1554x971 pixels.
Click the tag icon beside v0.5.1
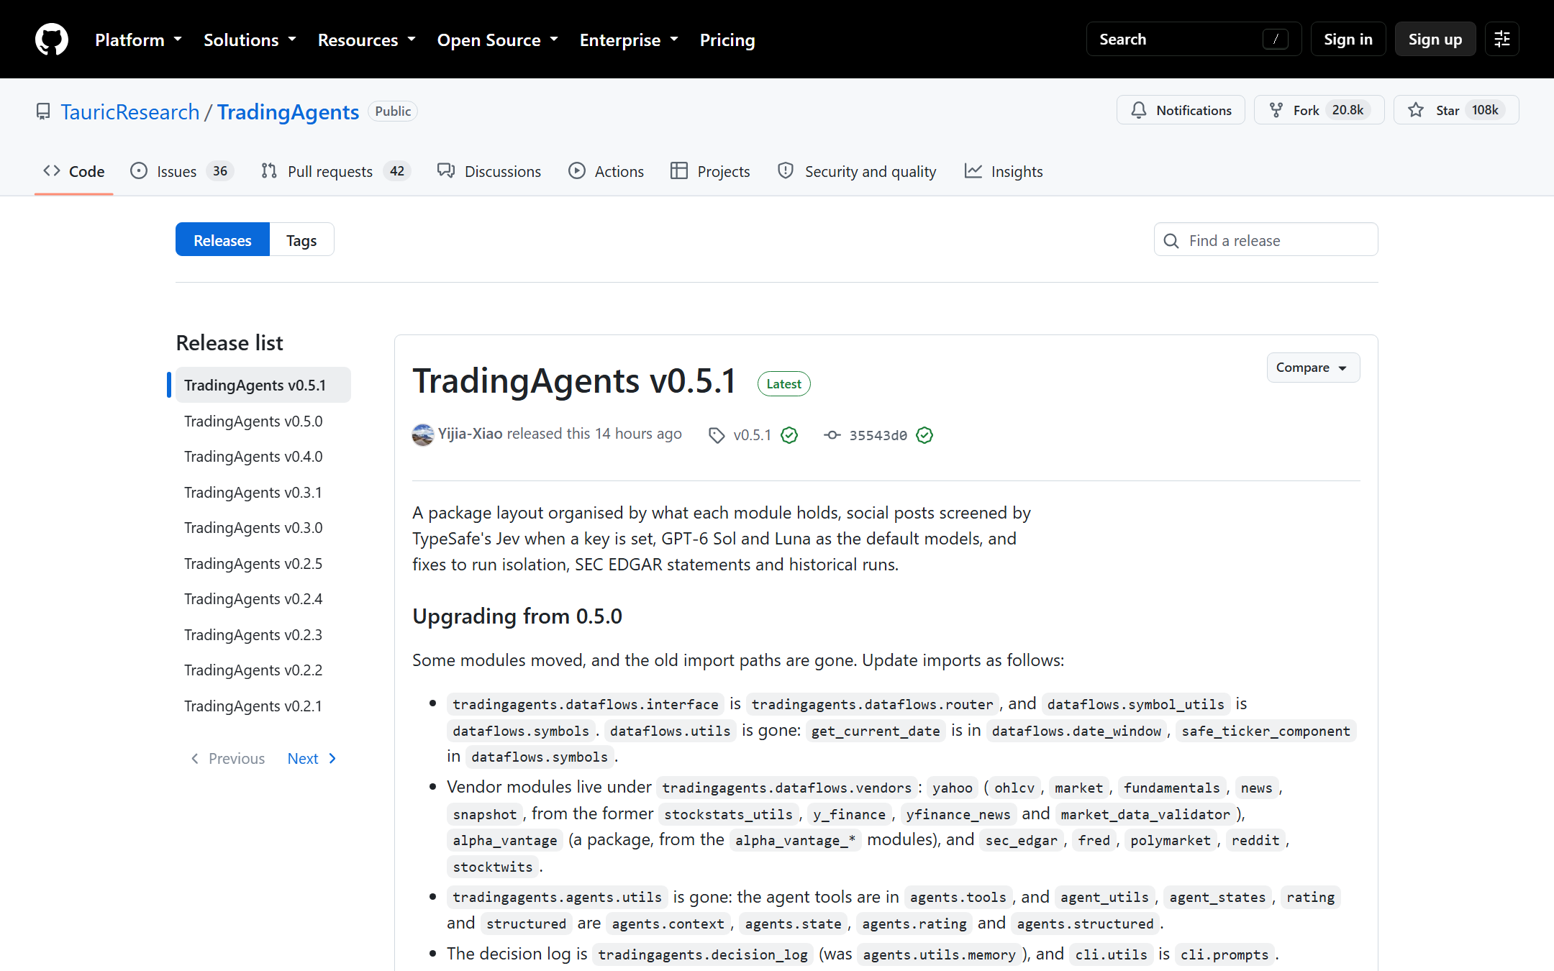[x=717, y=435]
